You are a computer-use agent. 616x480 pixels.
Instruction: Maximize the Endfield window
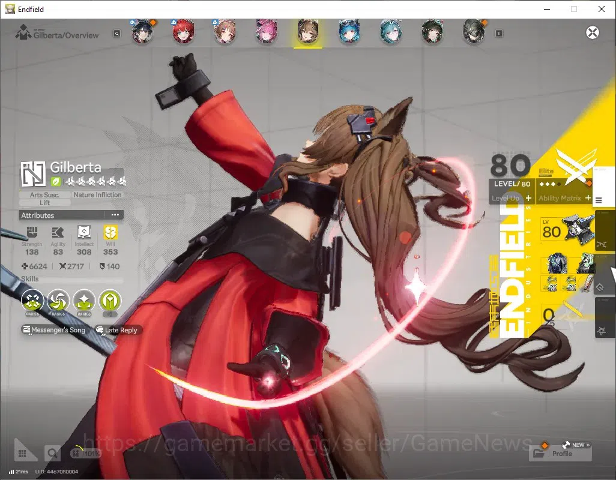tap(574, 9)
